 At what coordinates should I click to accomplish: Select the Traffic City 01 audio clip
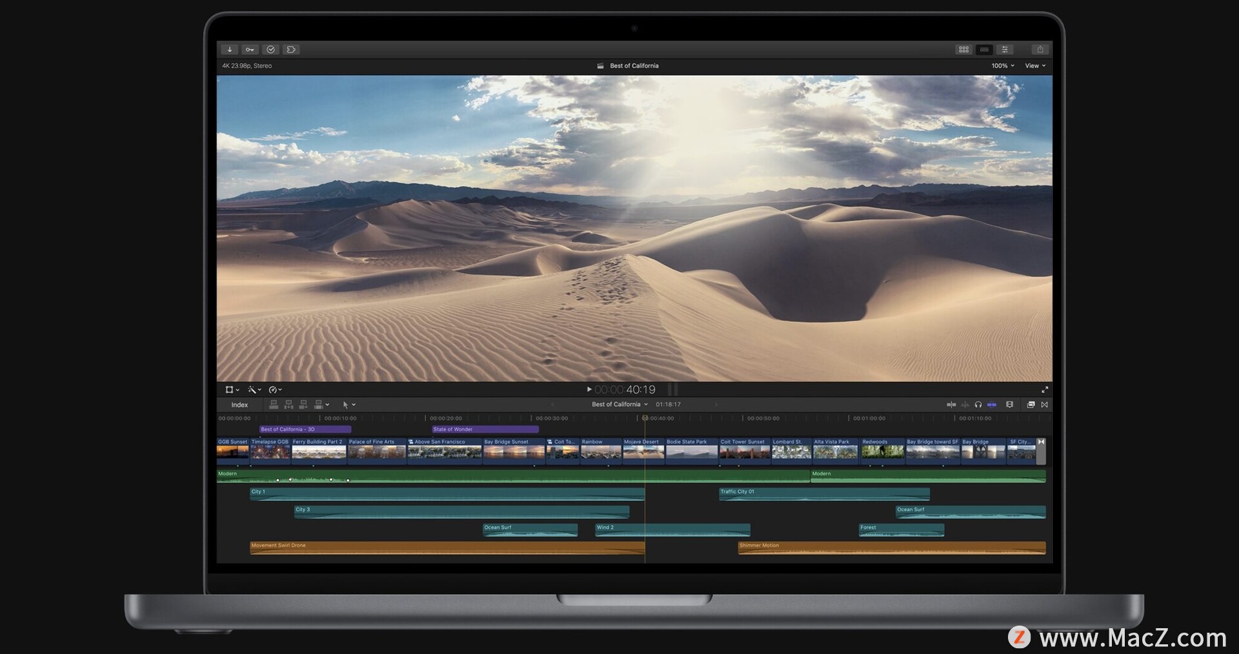(x=824, y=494)
